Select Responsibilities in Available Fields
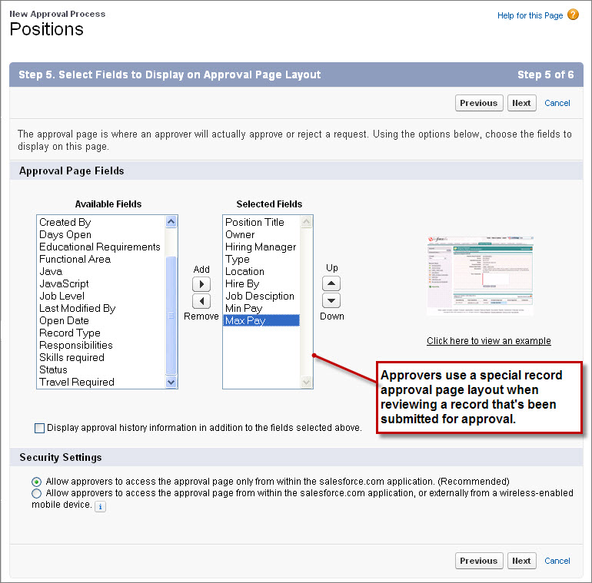Screen dimensions: 592x583 pos(101,345)
